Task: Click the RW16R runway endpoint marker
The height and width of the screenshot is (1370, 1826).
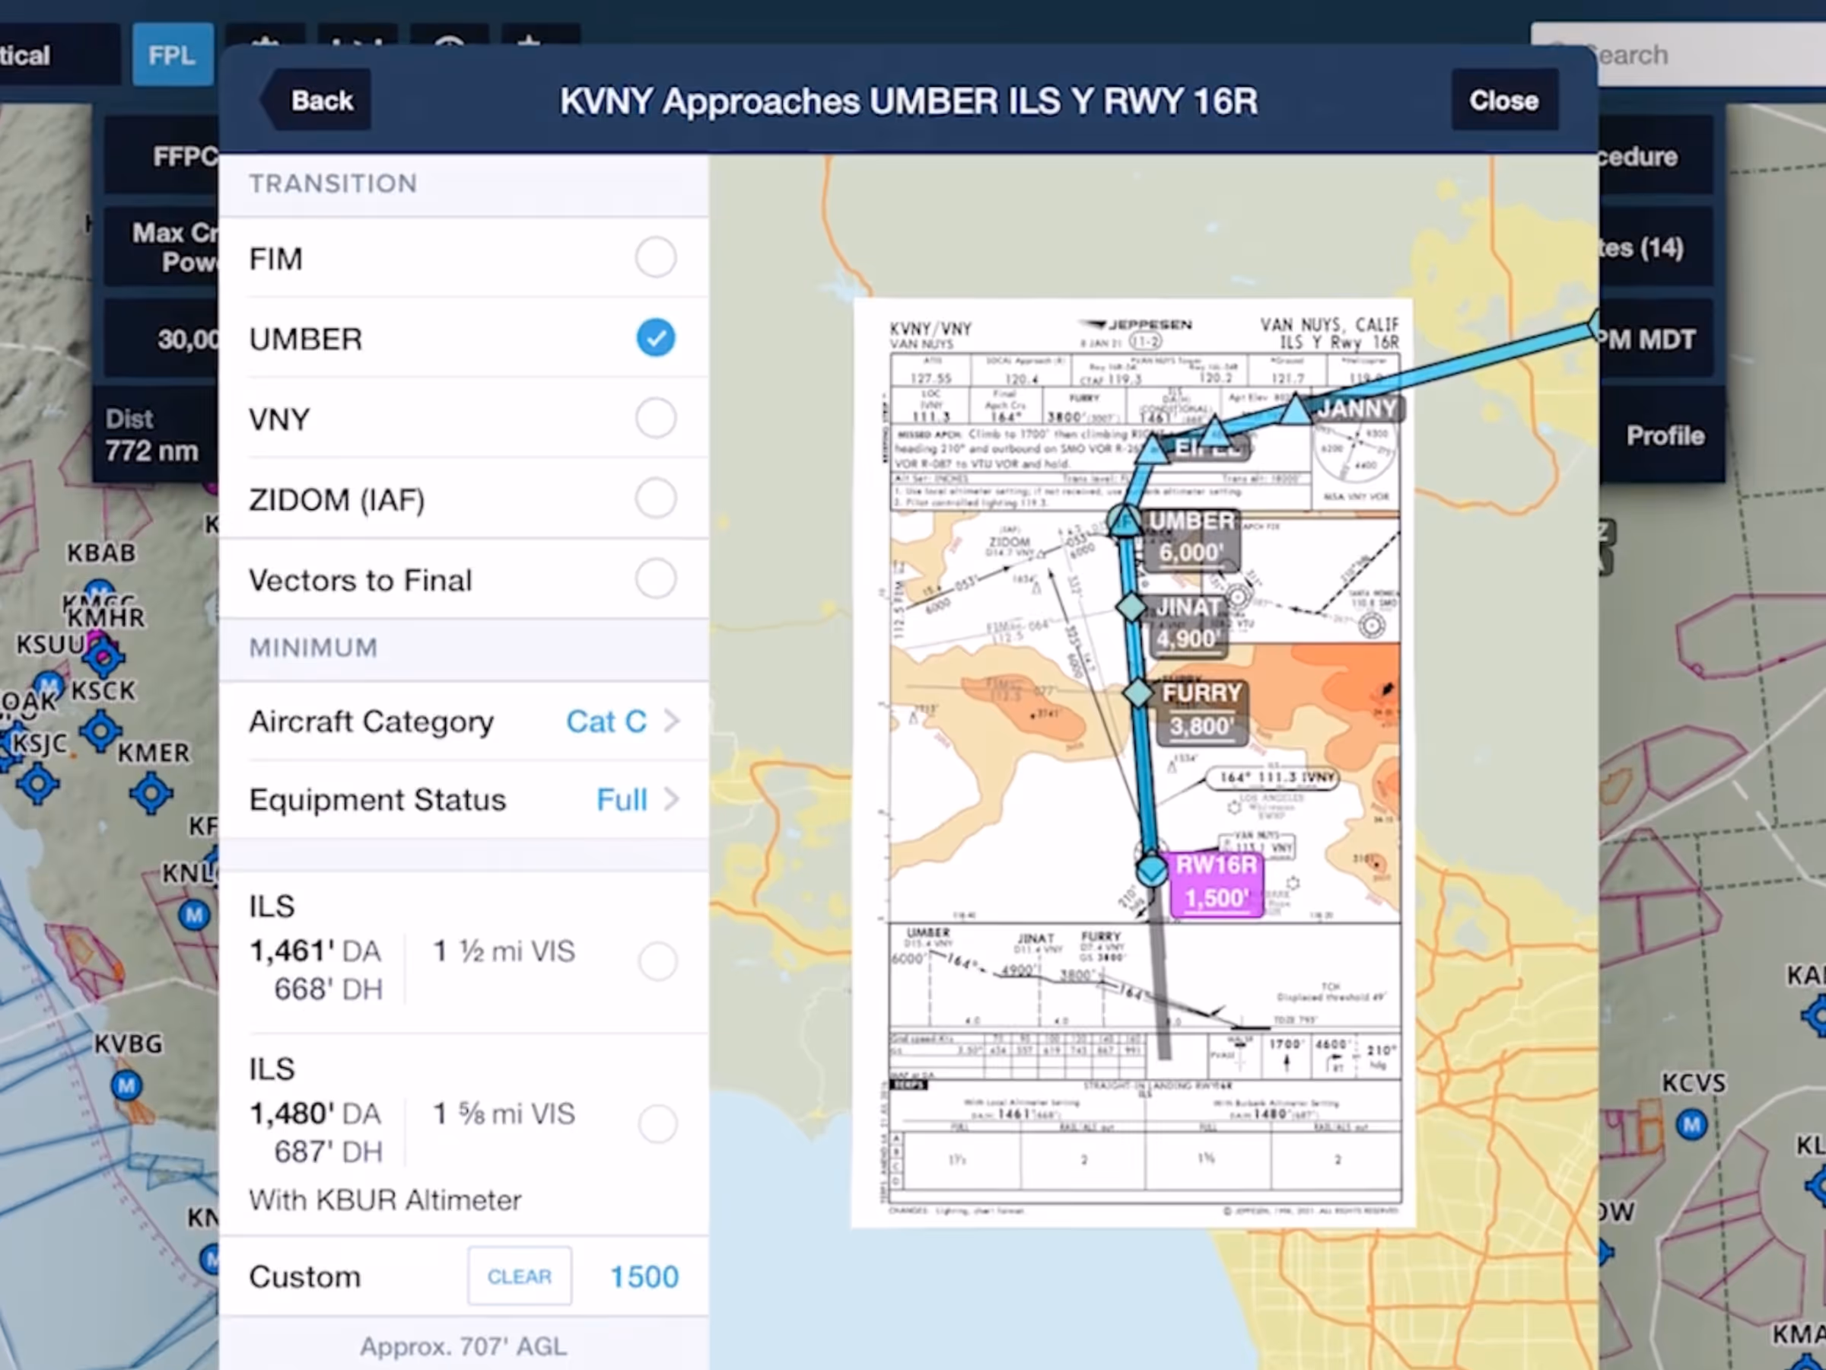Action: pyautogui.click(x=1152, y=871)
